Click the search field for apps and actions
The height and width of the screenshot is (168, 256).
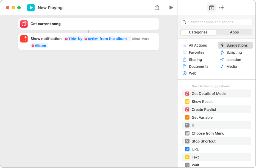pyautogui.click(x=216, y=22)
